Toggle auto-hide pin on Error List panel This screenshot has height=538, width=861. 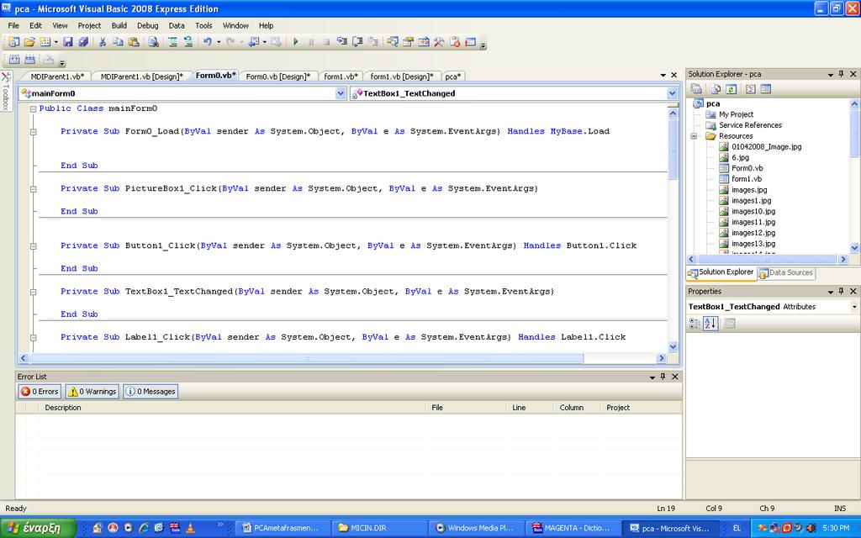(x=663, y=377)
